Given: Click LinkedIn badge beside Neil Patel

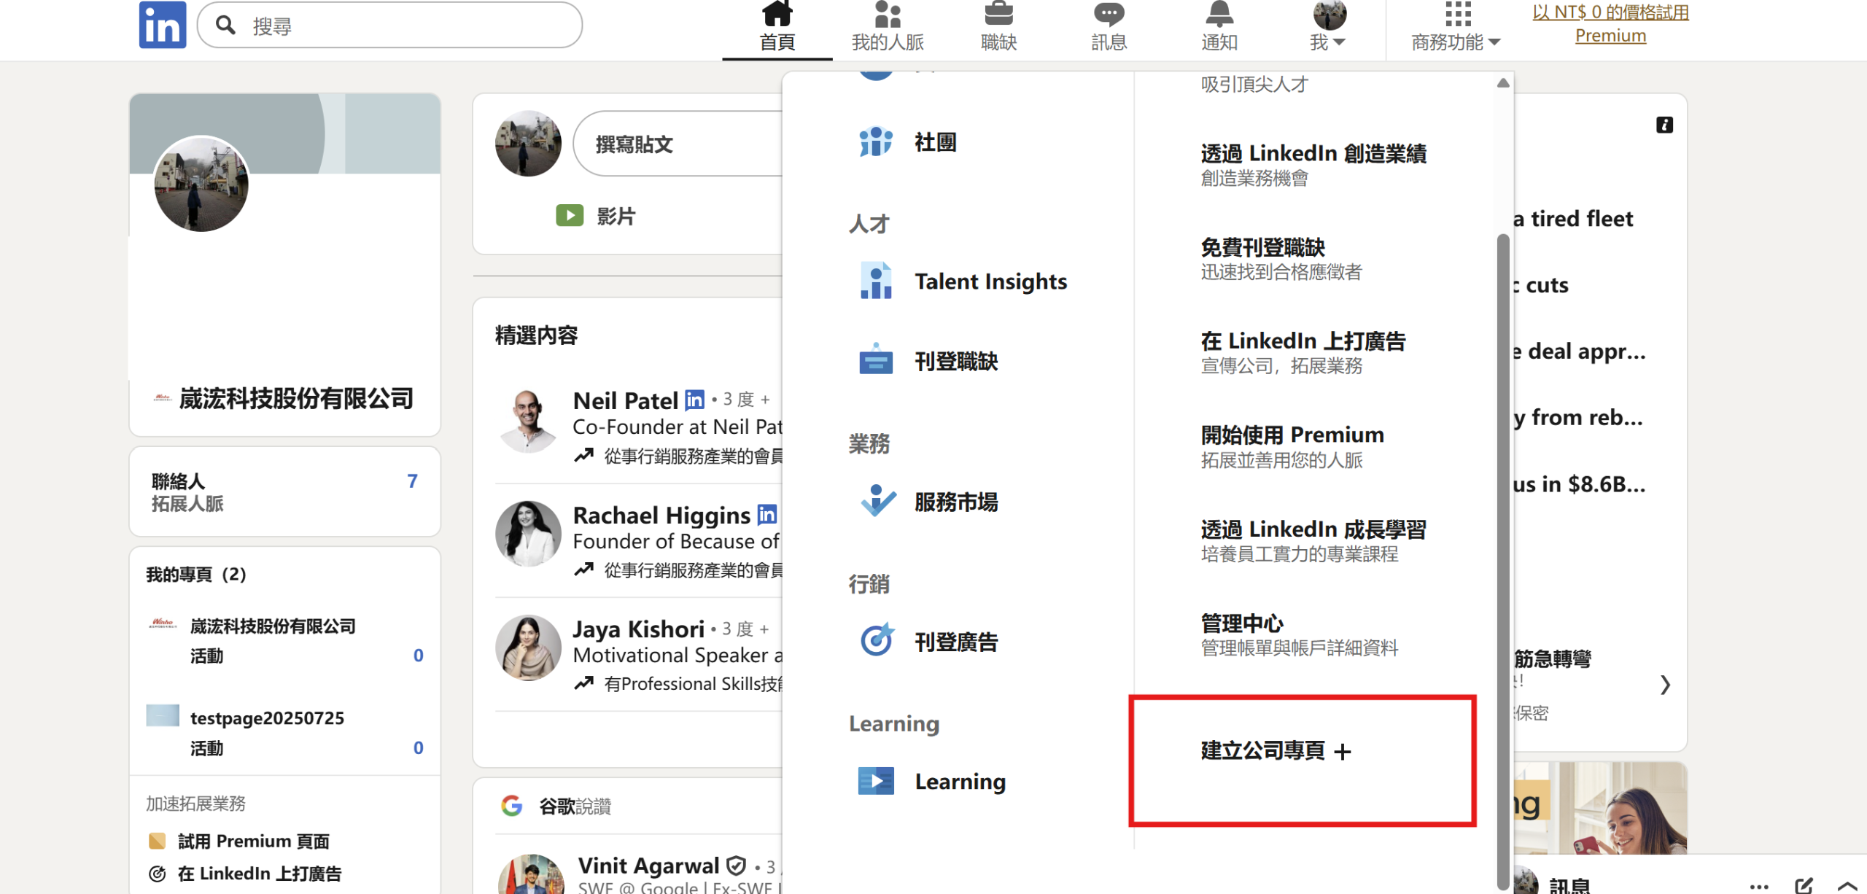Looking at the screenshot, I should (x=694, y=400).
